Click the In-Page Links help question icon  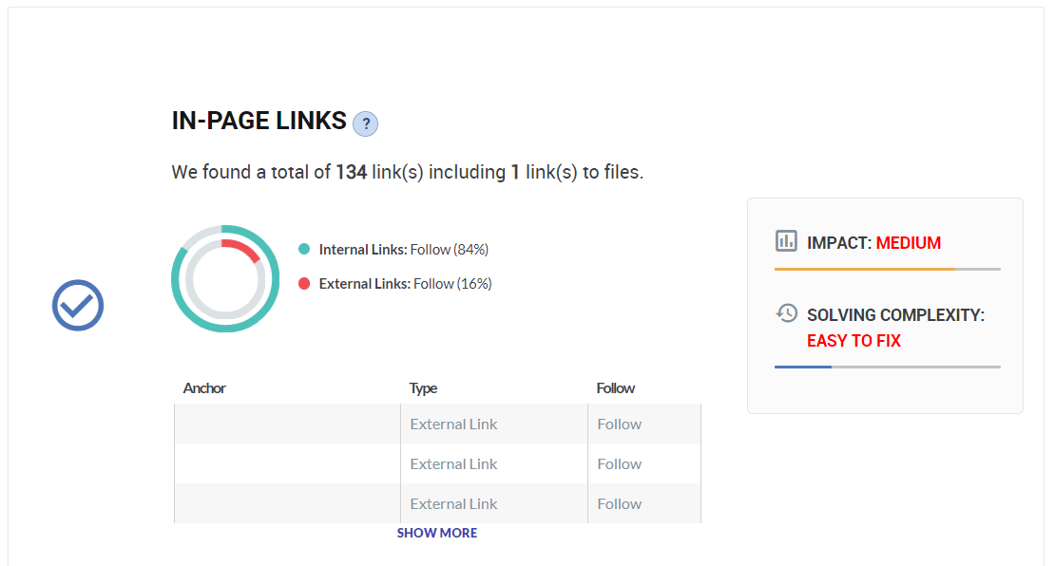tap(365, 123)
